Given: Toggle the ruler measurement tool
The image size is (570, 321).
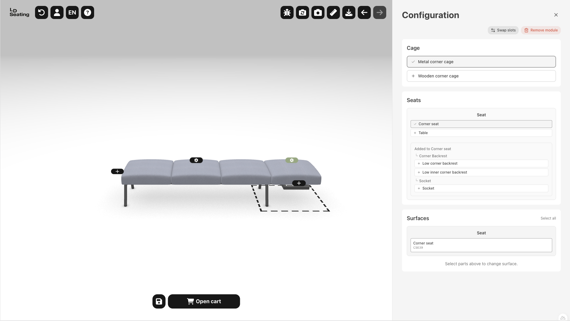Looking at the screenshot, I should tap(333, 12).
